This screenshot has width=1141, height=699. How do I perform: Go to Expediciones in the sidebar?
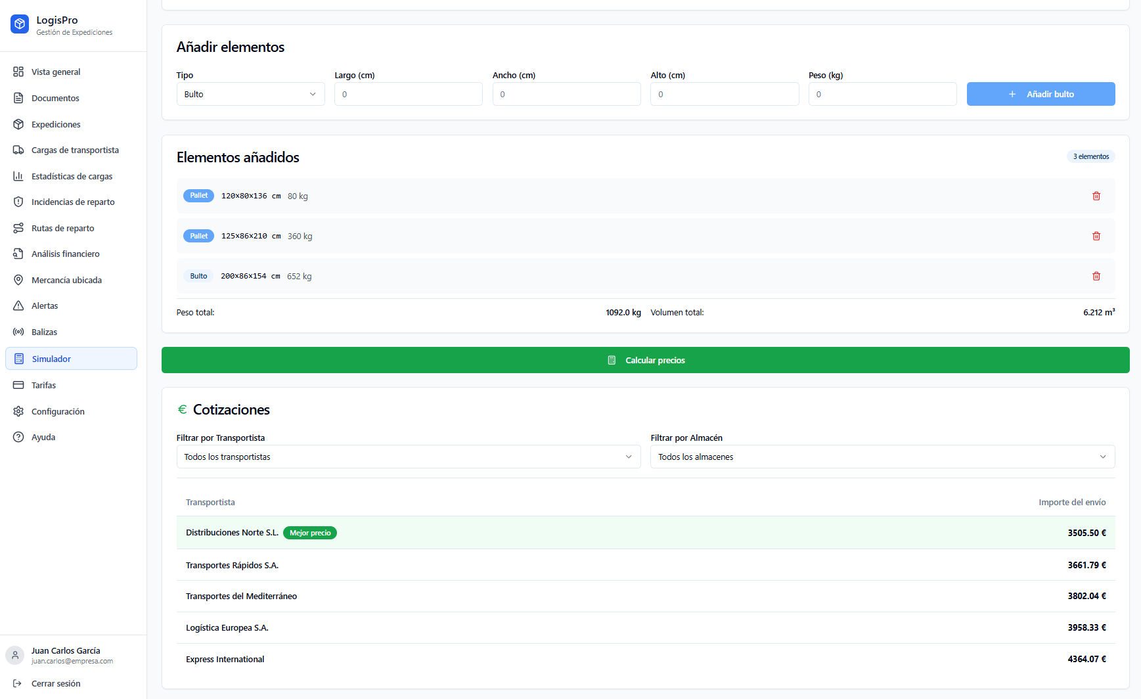56,124
